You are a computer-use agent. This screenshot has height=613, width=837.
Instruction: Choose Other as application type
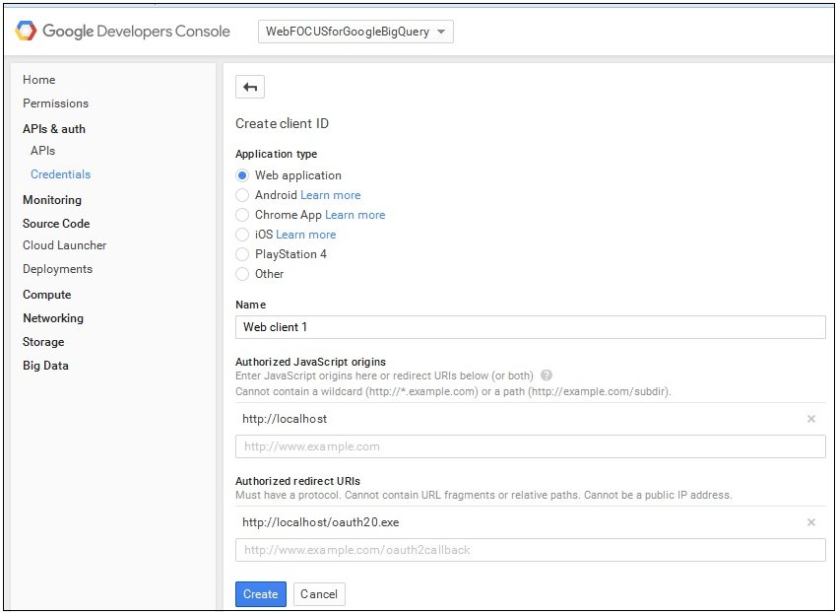point(242,274)
